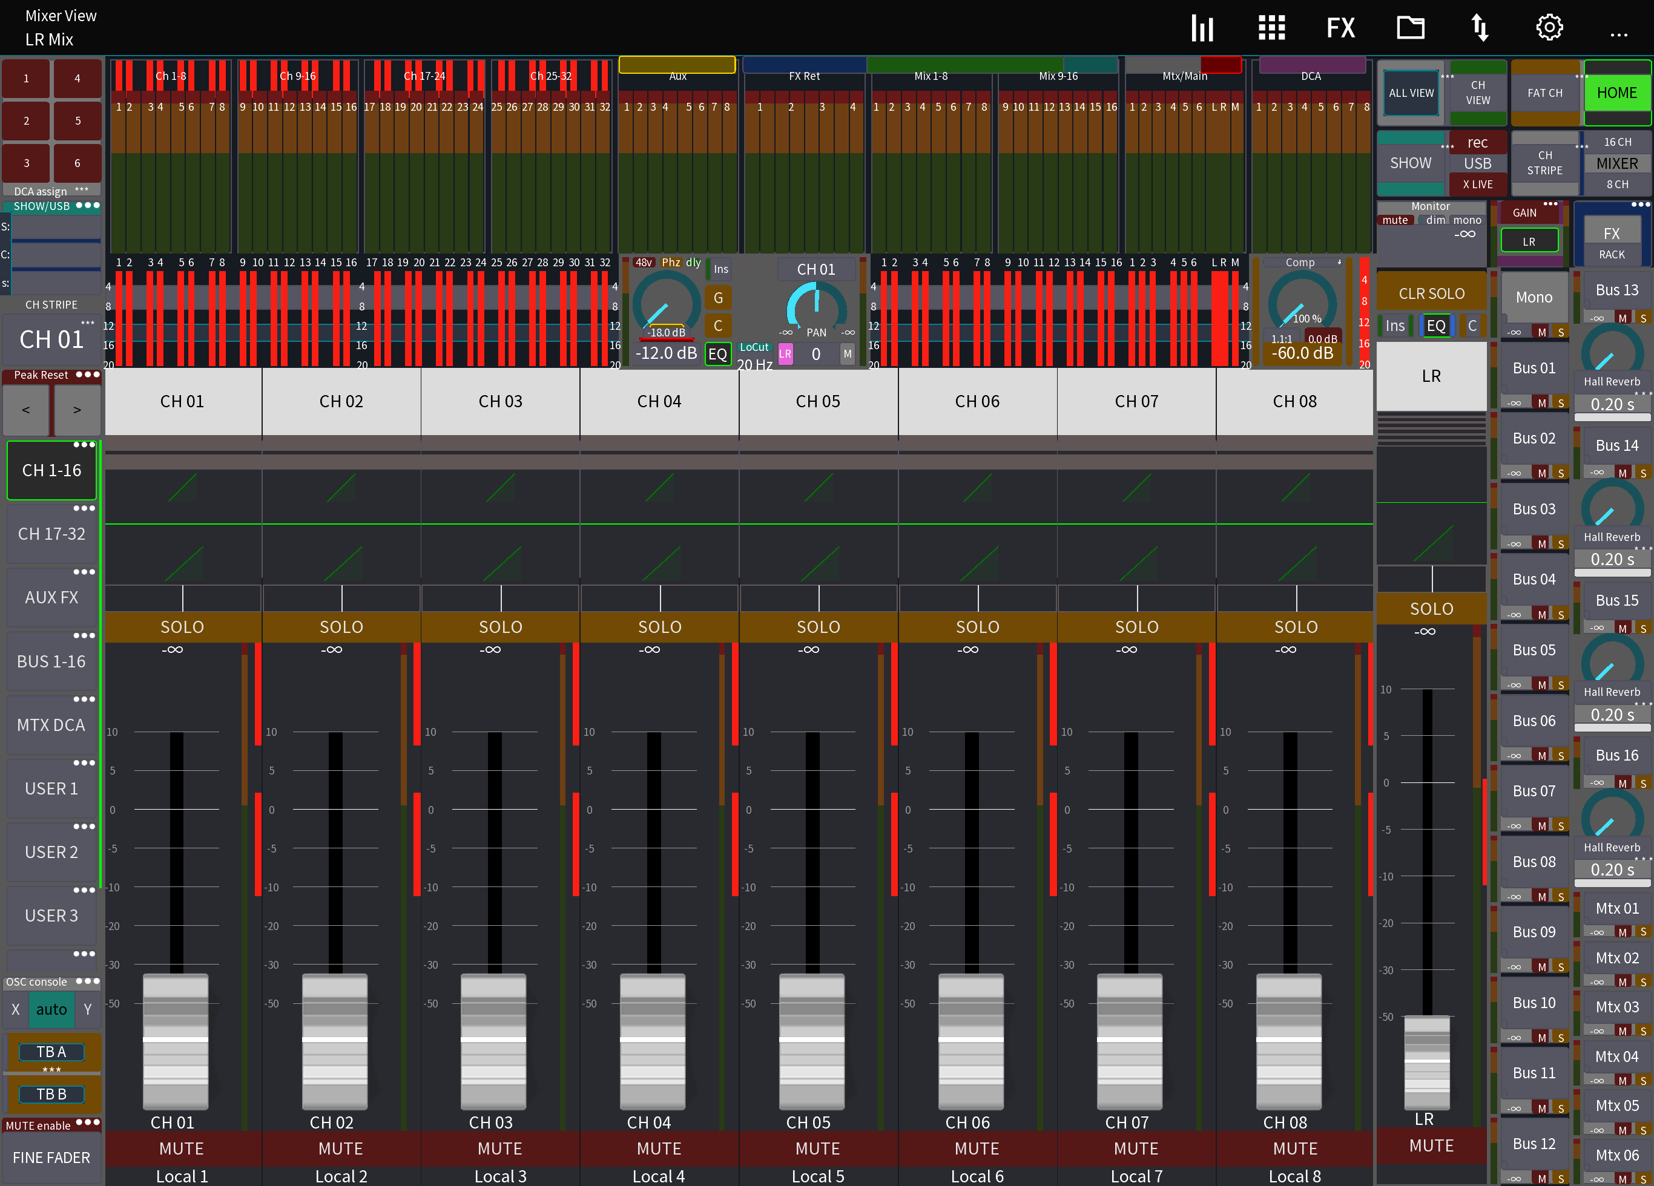Open the FX view from the top toolbar
1654x1186 pixels.
(x=1340, y=27)
